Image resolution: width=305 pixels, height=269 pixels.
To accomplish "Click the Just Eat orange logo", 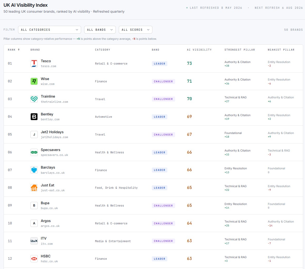I will (34, 188).
